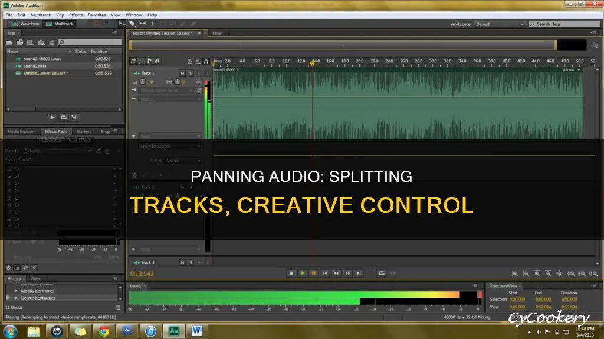
Task: Open the Workspace Default dropdown
Action: point(500,24)
